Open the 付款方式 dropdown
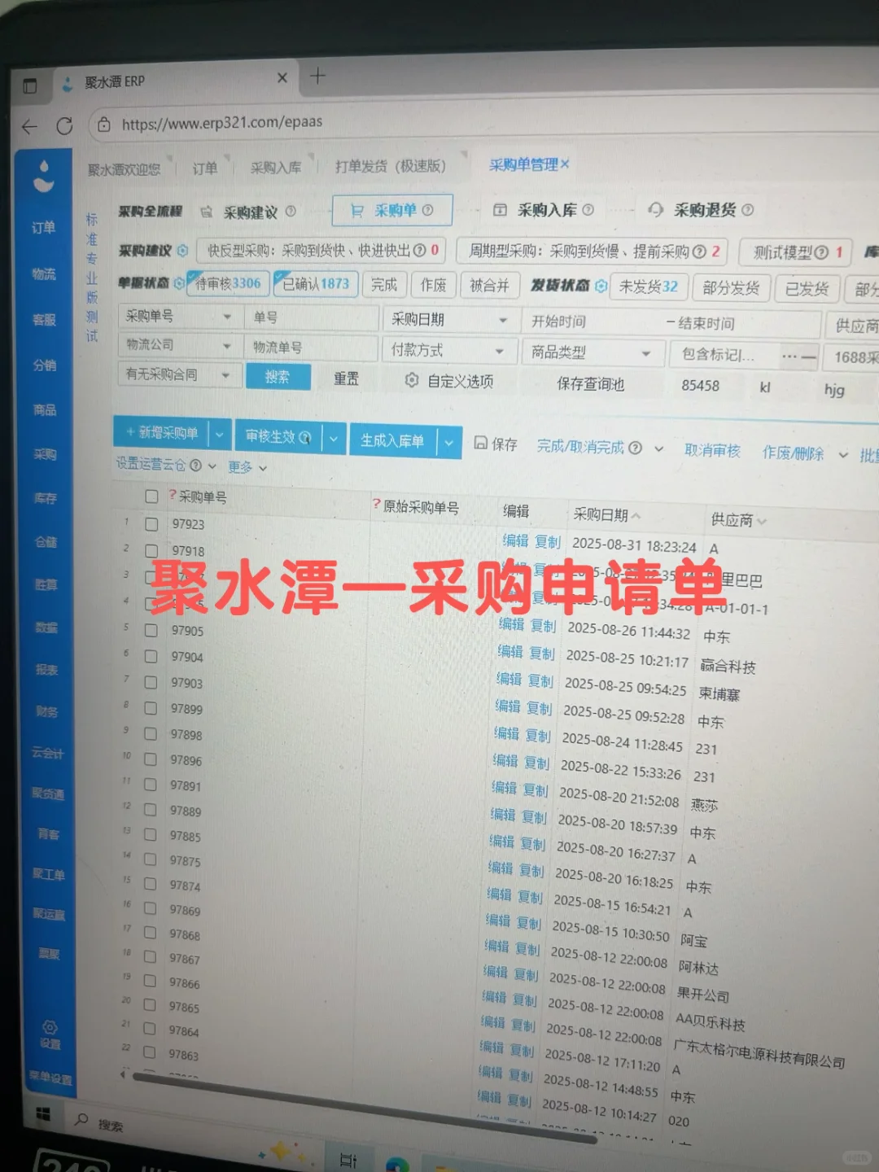879x1172 pixels. pyautogui.click(x=448, y=350)
